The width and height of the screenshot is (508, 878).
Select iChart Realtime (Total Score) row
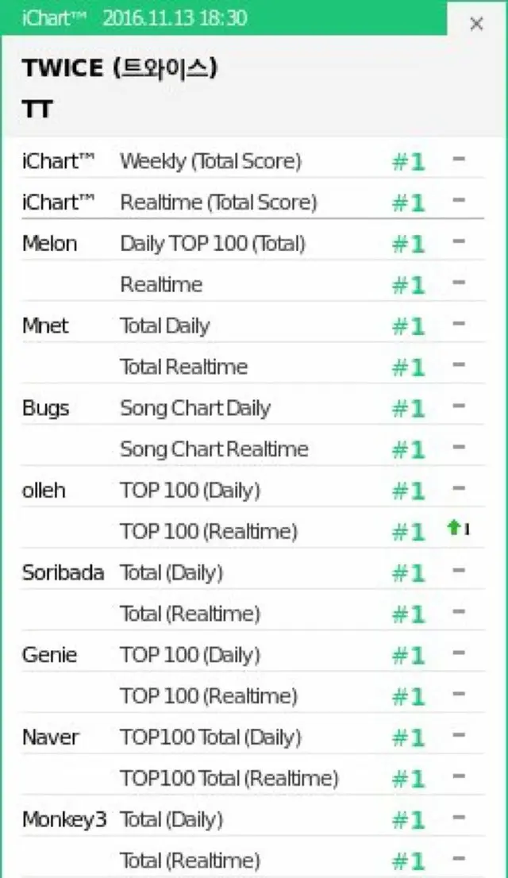tap(252, 202)
